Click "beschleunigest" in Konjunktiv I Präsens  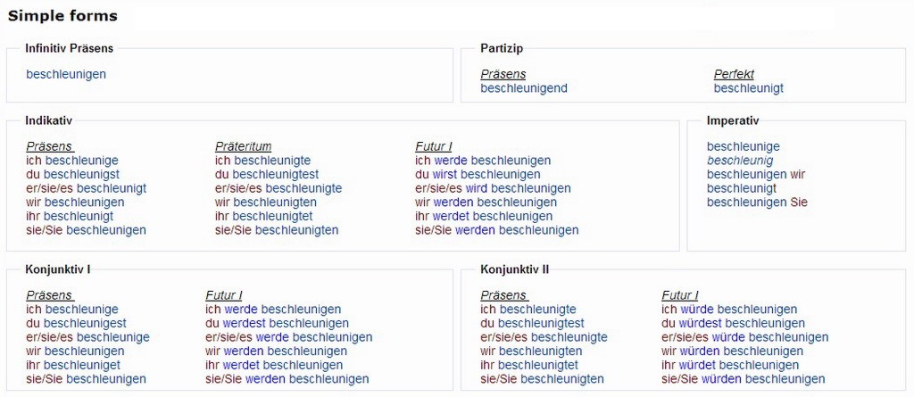[85, 323]
